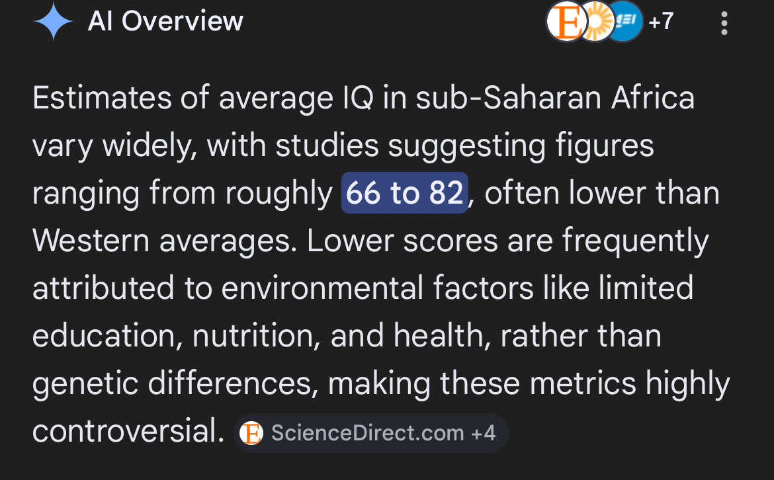This screenshot has width=774, height=480.
Task: Click the "sub-Saharan" text in the summary
Action: coord(509,97)
